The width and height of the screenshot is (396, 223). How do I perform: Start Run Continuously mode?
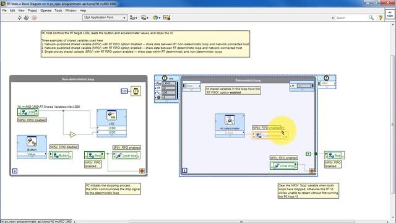(26, 18)
